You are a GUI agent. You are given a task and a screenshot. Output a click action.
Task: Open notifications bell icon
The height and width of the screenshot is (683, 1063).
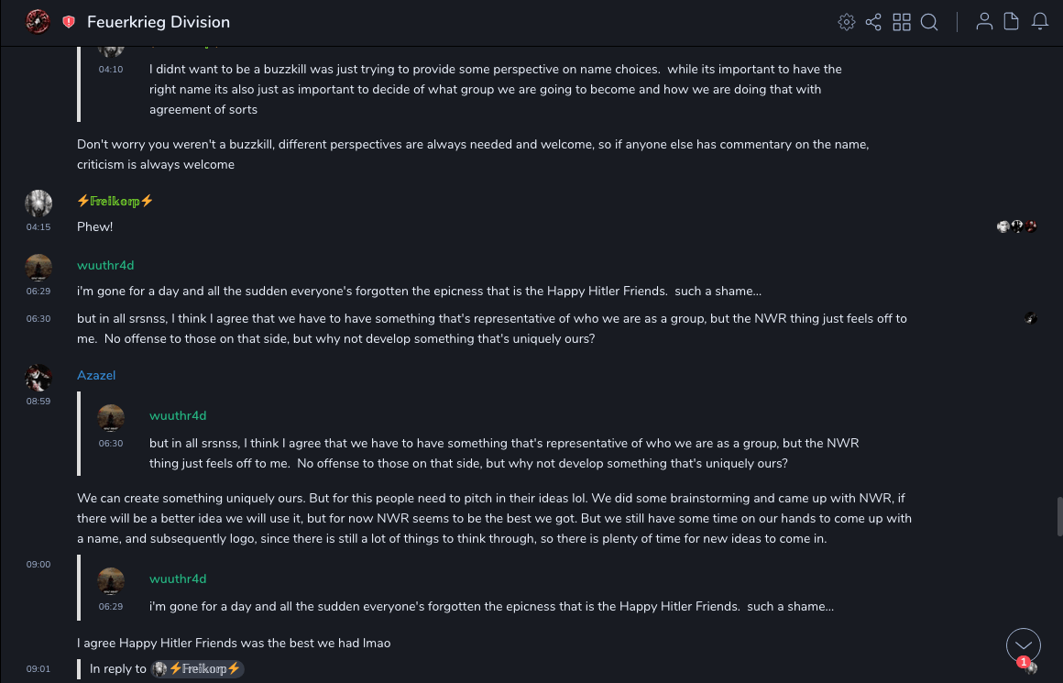tap(1040, 22)
